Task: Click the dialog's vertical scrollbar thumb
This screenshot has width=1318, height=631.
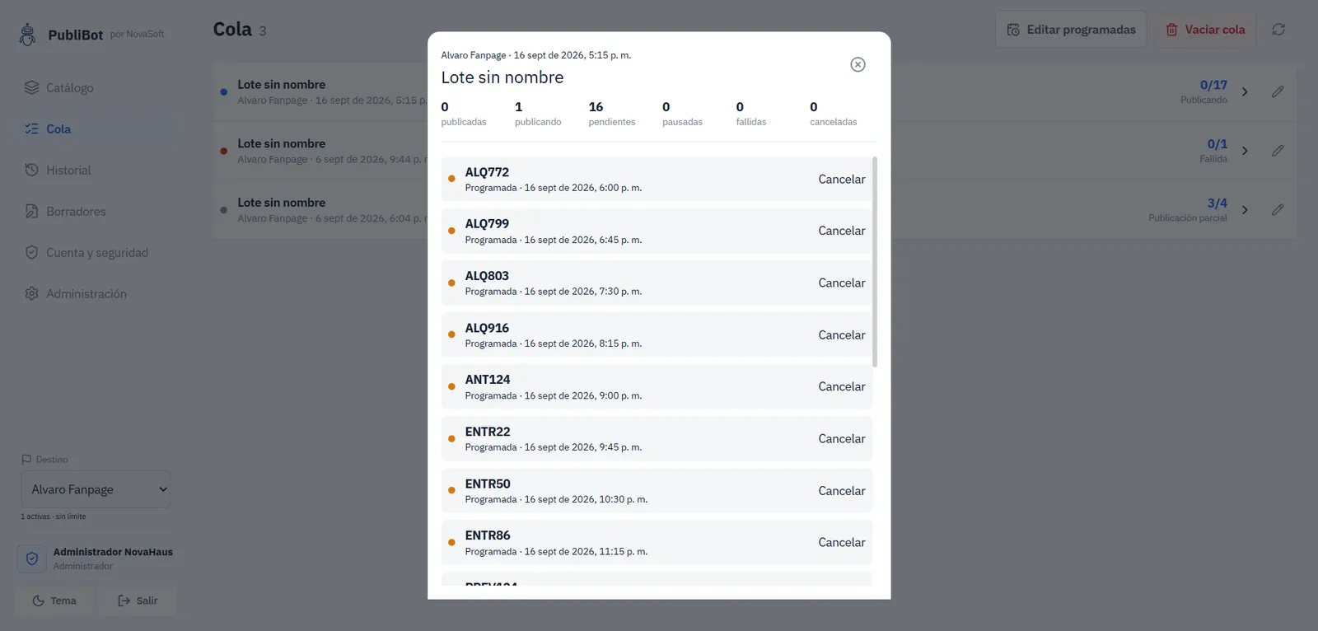Action: coord(875,262)
